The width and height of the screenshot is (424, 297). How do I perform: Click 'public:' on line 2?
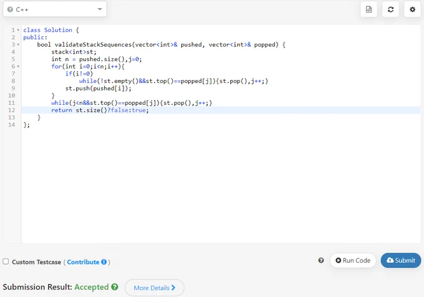pyautogui.click(x=35, y=37)
